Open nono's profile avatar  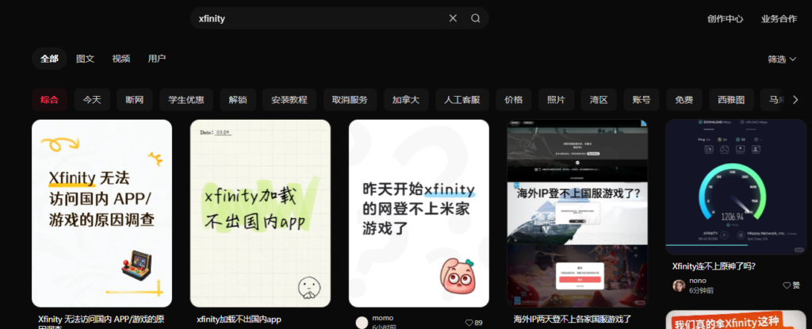(x=679, y=285)
